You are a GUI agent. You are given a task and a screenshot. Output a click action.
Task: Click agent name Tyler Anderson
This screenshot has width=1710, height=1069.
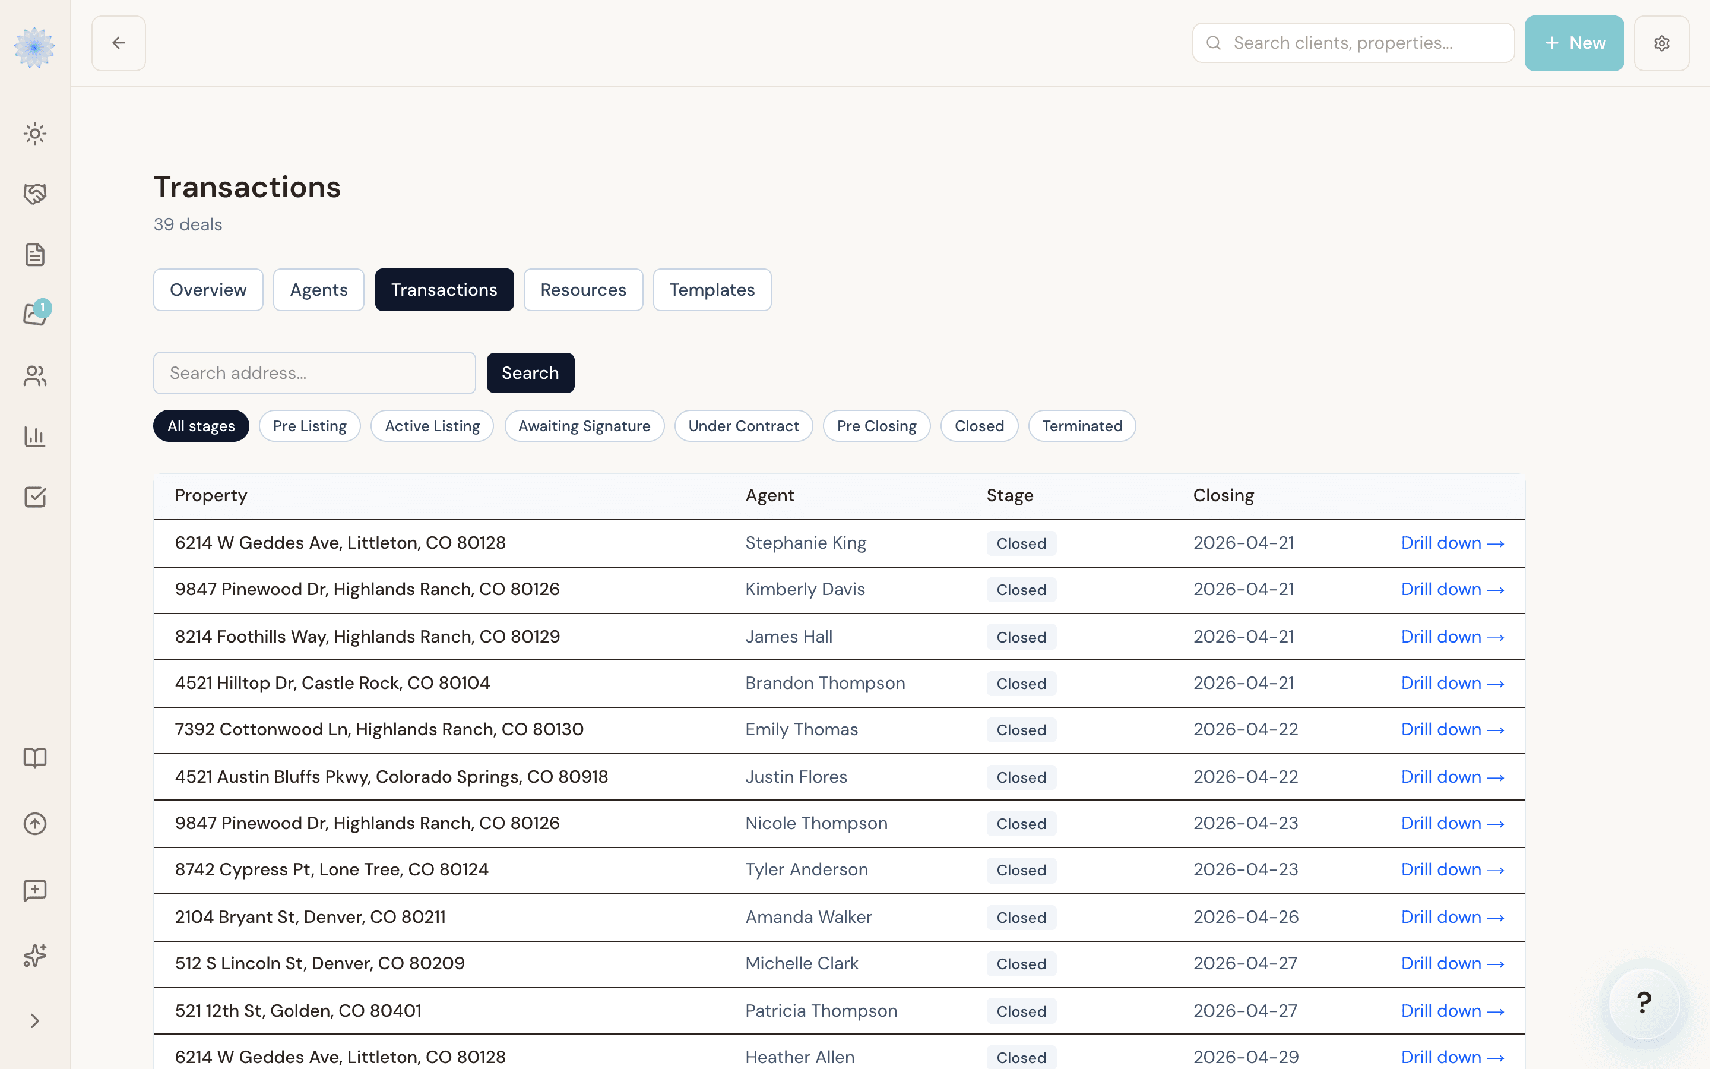(x=806, y=869)
